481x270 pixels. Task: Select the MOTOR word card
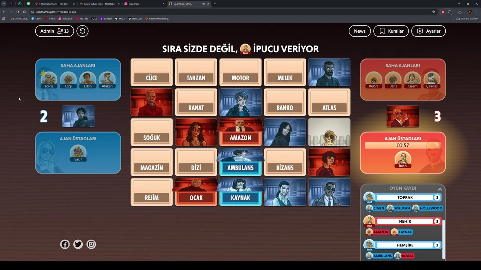coord(240,72)
